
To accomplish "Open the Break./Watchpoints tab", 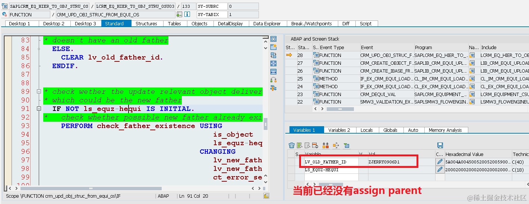I will click(x=311, y=23).
